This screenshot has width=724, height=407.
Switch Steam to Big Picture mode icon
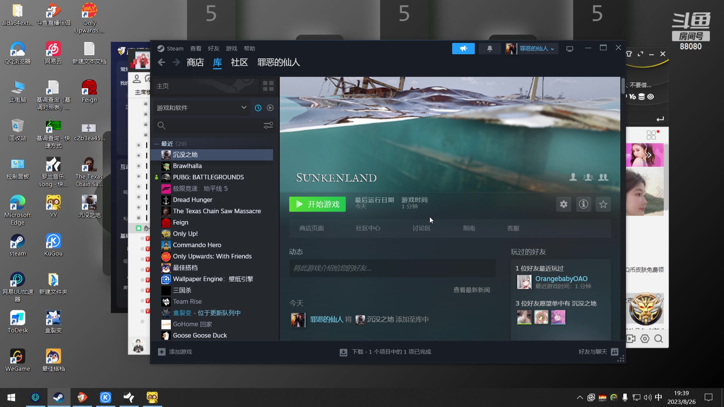point(569,49)
